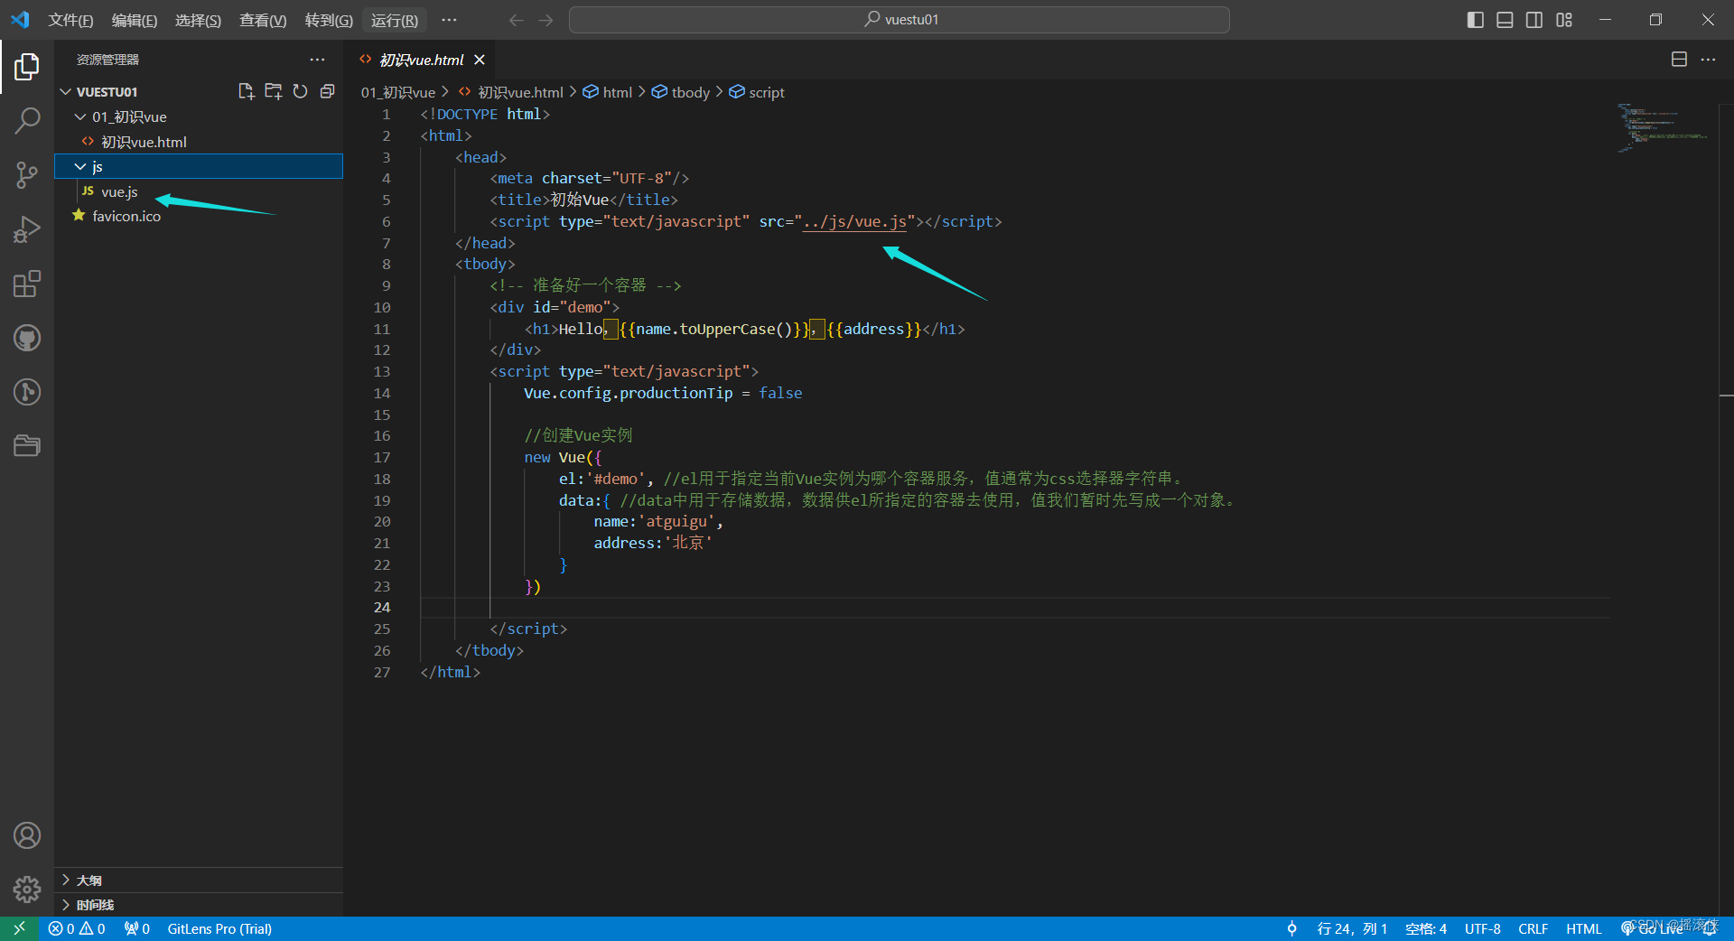
Task: Toggle bottom panel visibility
Action: [1505, 20]
